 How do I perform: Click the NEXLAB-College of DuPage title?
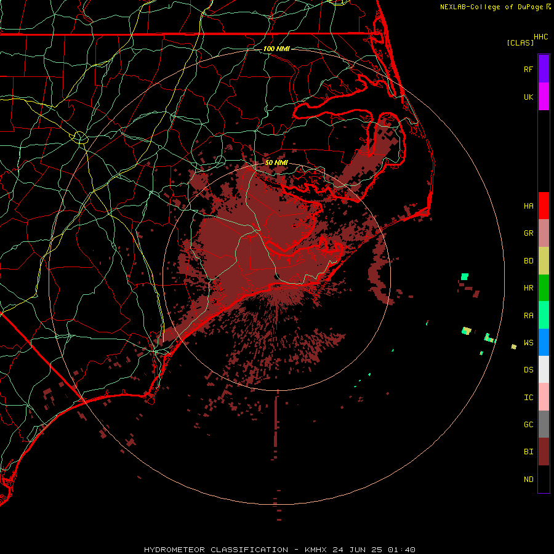coord(491,7)
